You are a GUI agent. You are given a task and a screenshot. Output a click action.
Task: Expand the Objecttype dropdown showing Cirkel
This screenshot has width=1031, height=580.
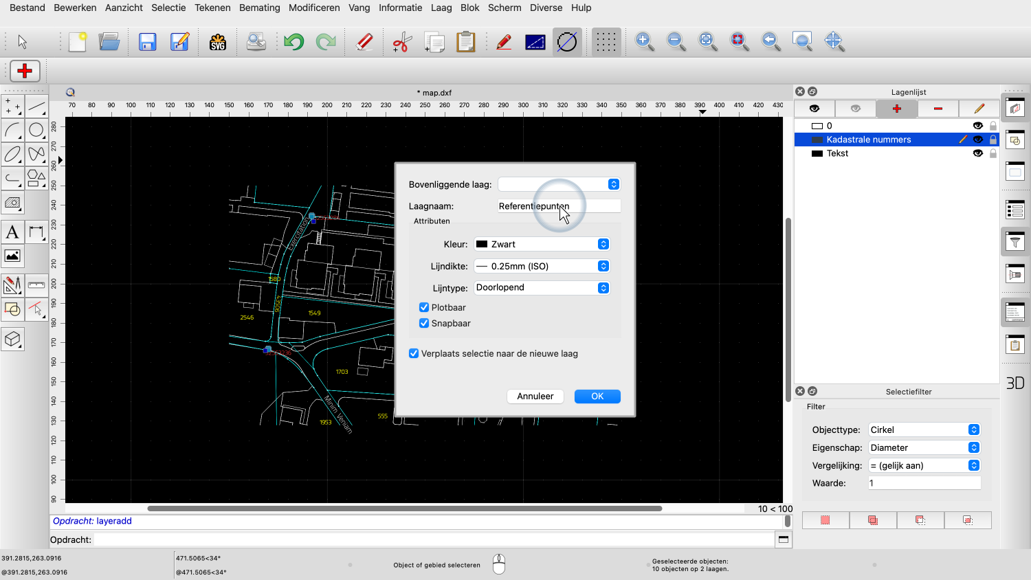[x=924, y=430]
